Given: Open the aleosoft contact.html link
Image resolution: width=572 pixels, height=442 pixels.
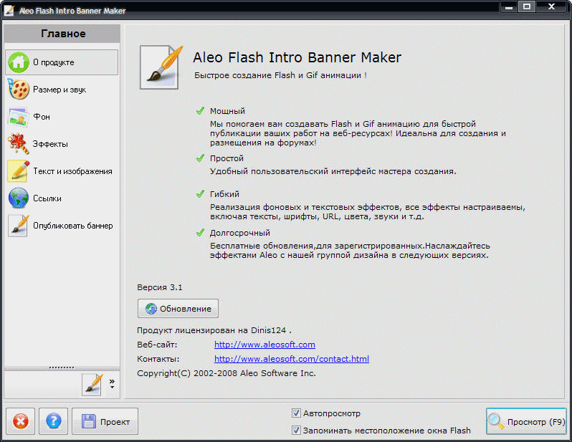Looking at the screenshot, I should (x=292, y=359).
